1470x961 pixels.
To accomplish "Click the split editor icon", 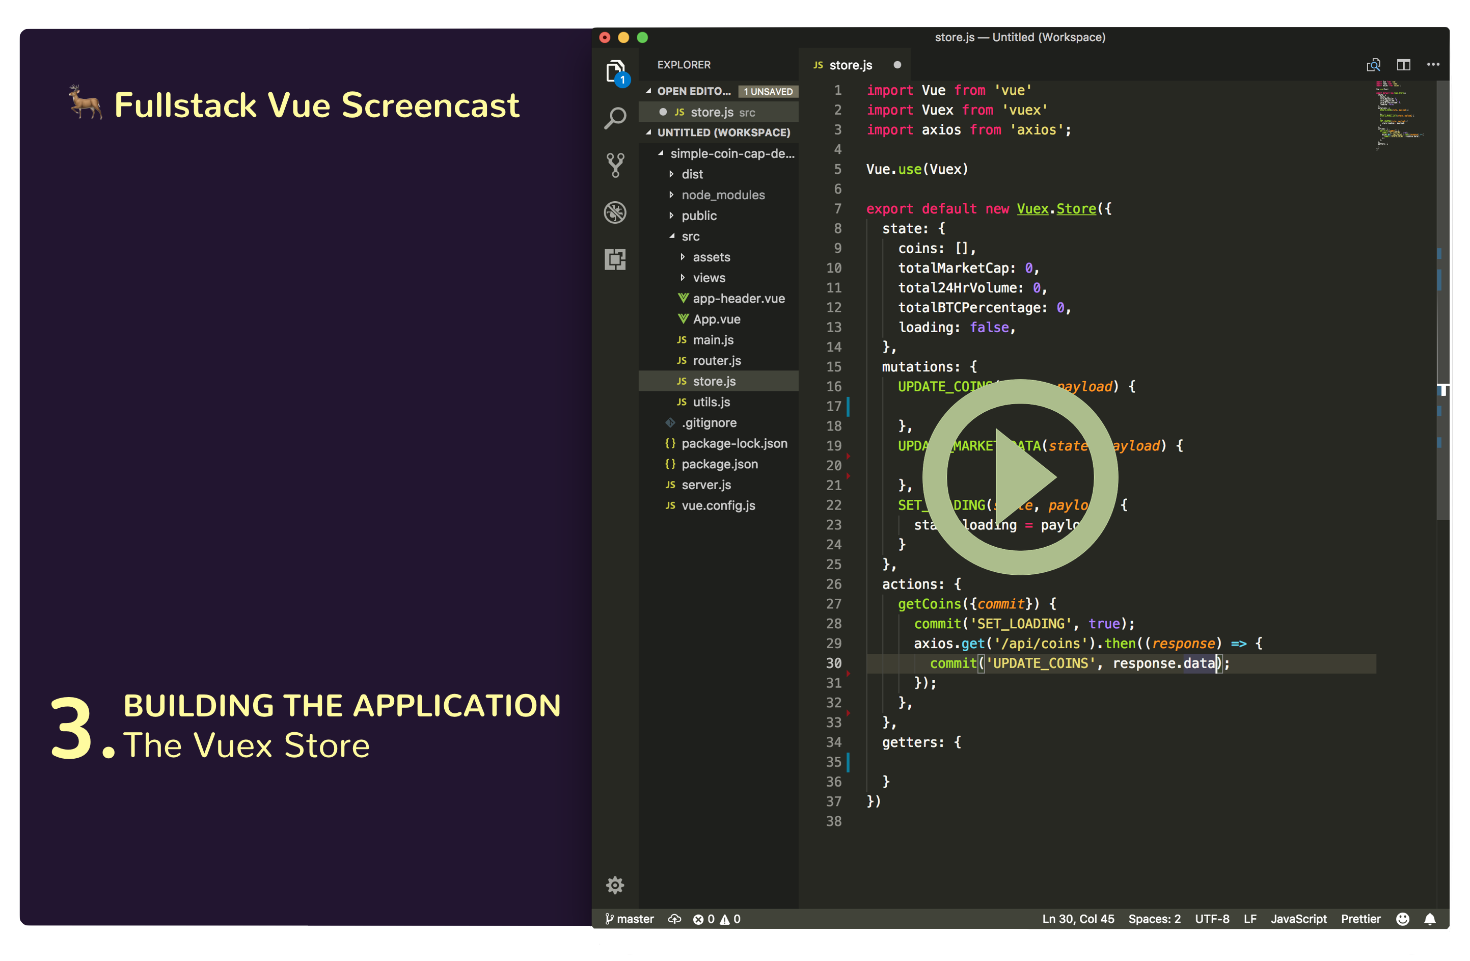I will click(1403, 65).
